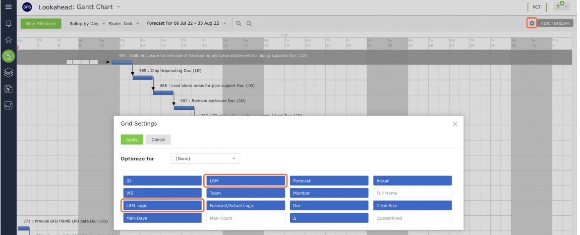Click the Mo 11 date column header
The width and height of the screenshot is (580, 235).
(x=130, y=43)
